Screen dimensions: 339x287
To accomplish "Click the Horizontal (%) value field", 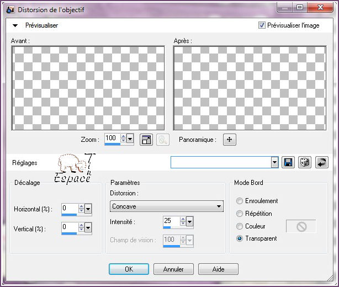I will point(70,209).
